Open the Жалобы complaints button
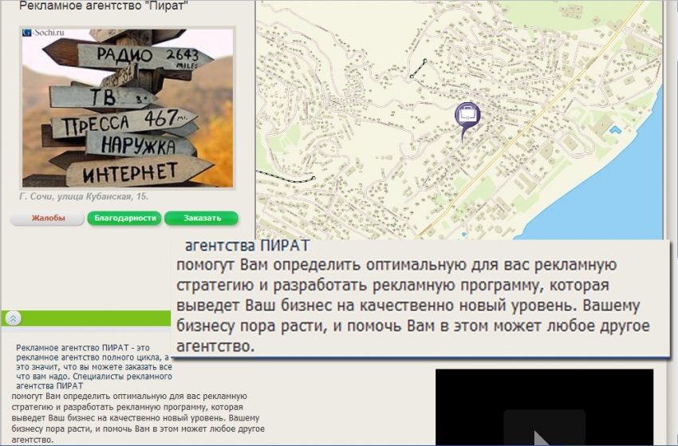 point(47,219)
